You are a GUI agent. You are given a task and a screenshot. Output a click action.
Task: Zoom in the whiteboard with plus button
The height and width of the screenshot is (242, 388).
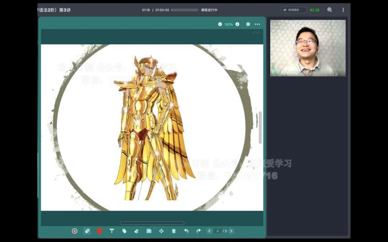point(237,24)
